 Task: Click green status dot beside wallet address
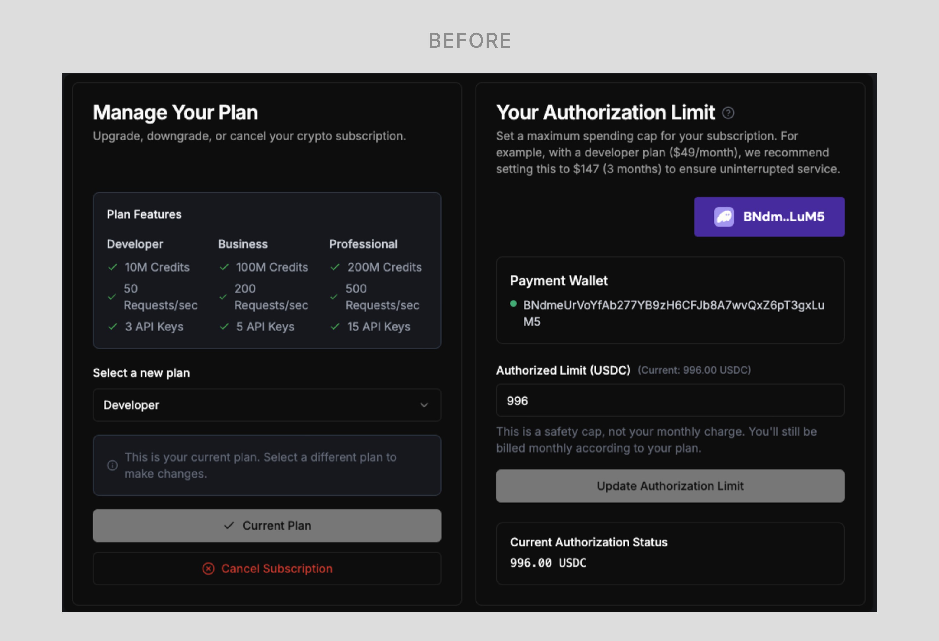[513, 304]
